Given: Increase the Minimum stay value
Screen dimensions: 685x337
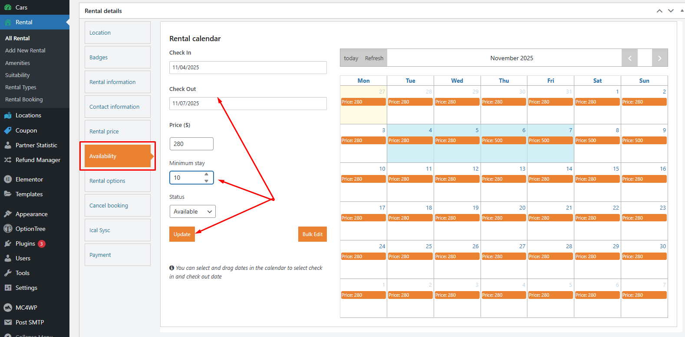Looking at the screenshot, I should (207, 175).
